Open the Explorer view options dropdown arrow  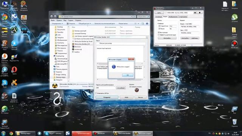138,23
